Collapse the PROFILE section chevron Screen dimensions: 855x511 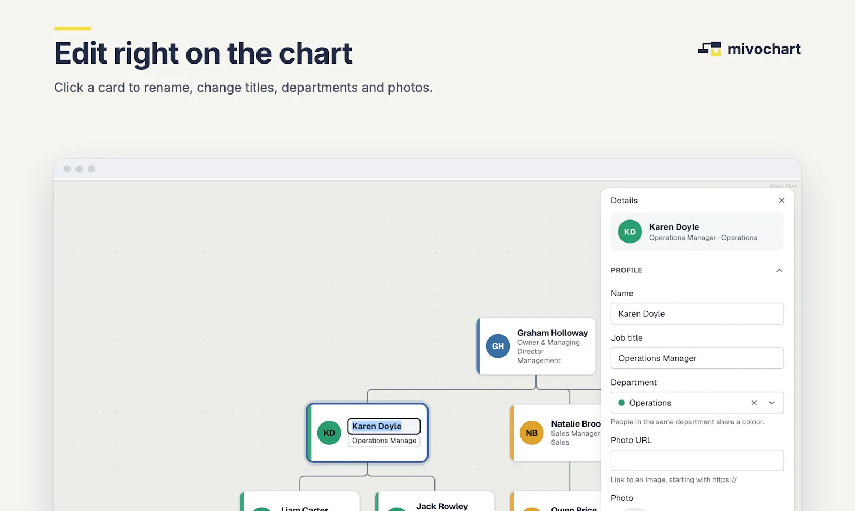(779, 270)
